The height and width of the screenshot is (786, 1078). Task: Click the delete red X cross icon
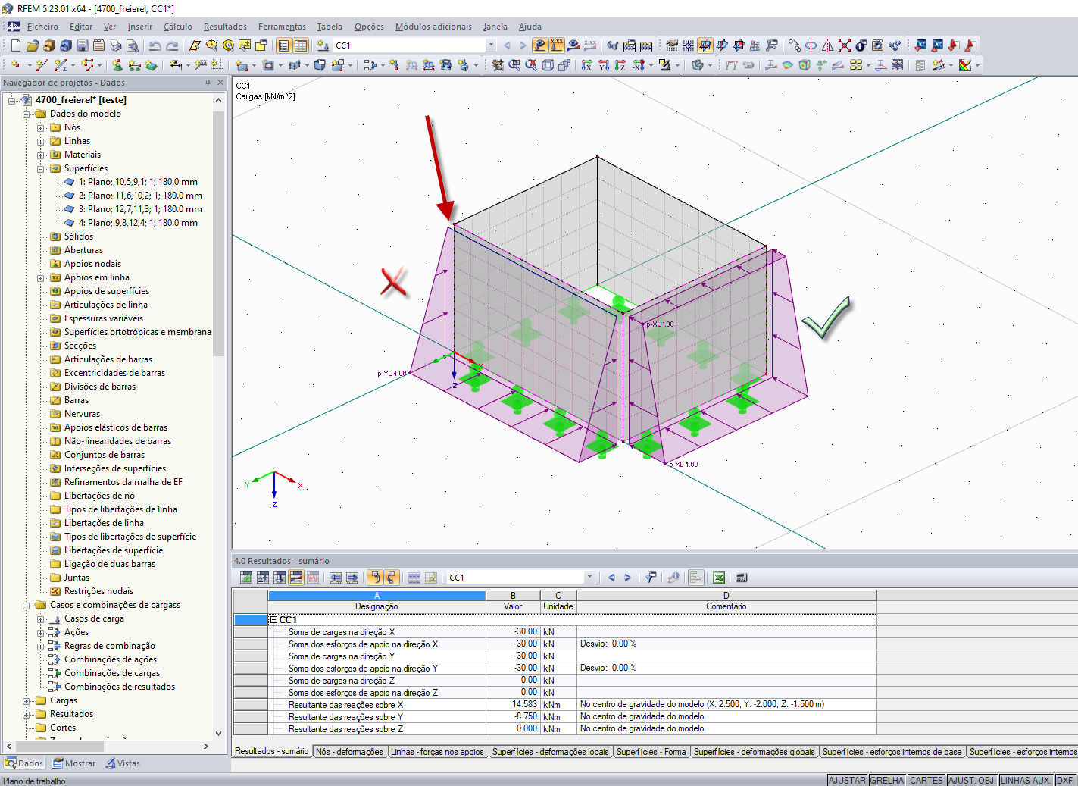pos(845,45)
